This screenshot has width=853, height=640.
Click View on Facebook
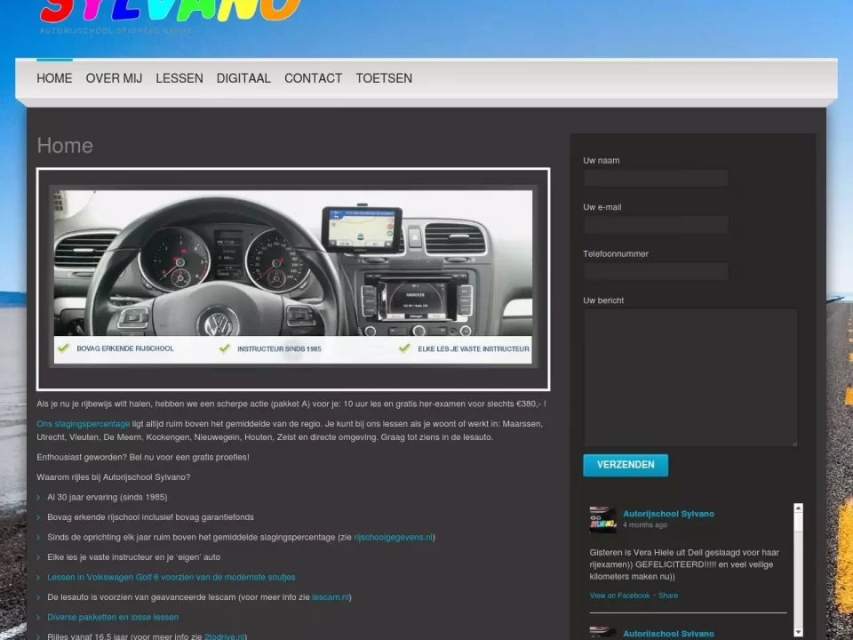[619, 596]
